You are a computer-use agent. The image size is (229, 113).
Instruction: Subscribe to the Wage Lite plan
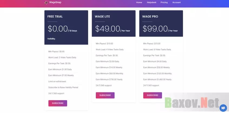(x=105, y=95)
